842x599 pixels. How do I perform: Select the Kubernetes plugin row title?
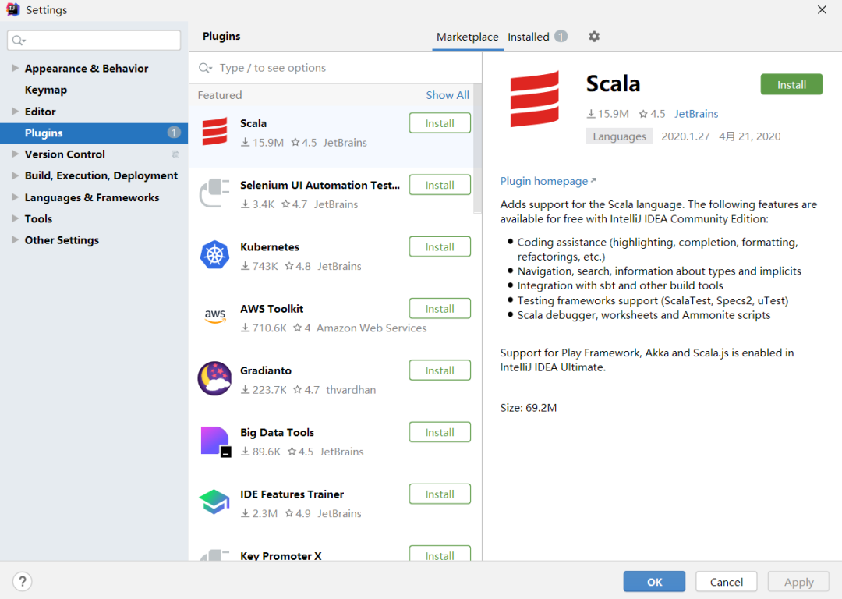point(270,247)
